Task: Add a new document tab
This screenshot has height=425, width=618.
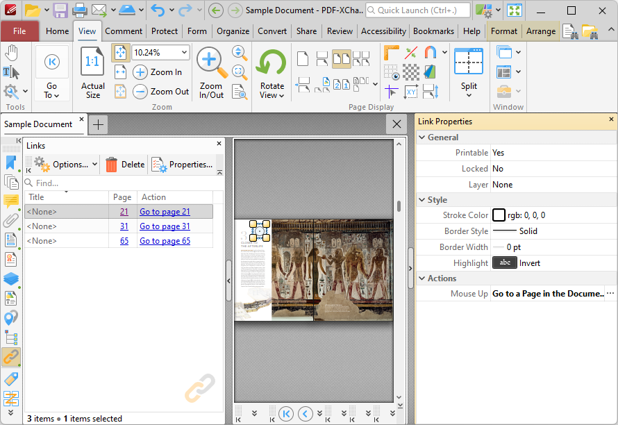Action: click(x=98, y=125)
